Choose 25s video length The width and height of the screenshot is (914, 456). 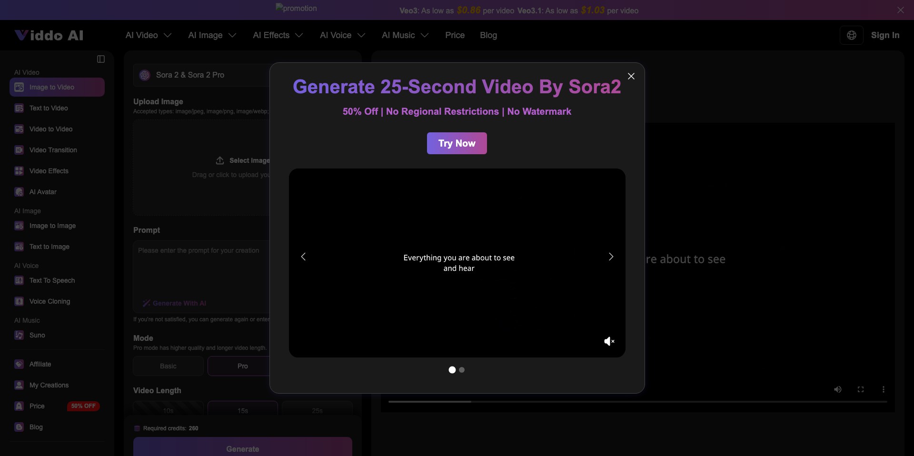[317, 408]
